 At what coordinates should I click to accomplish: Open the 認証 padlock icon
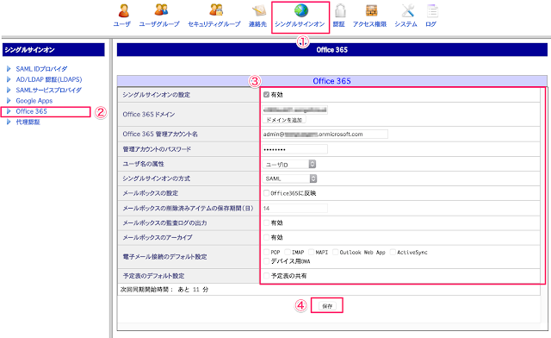tap(340, 11)
